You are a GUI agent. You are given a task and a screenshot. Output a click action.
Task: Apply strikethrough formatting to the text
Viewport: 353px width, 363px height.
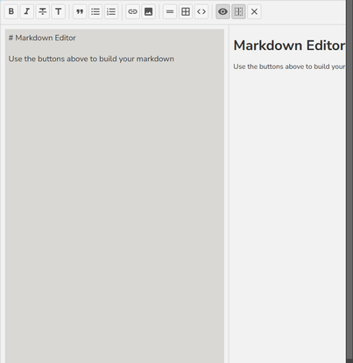(43, 11)
